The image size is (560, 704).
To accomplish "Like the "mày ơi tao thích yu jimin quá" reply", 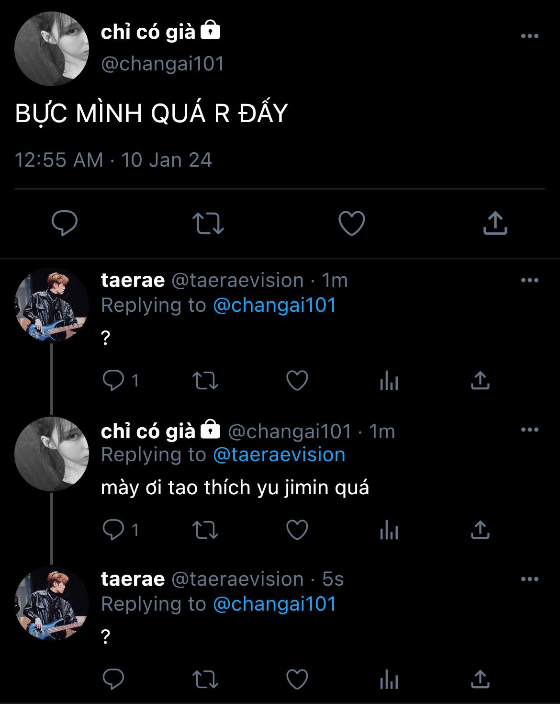I will (297, 530).
